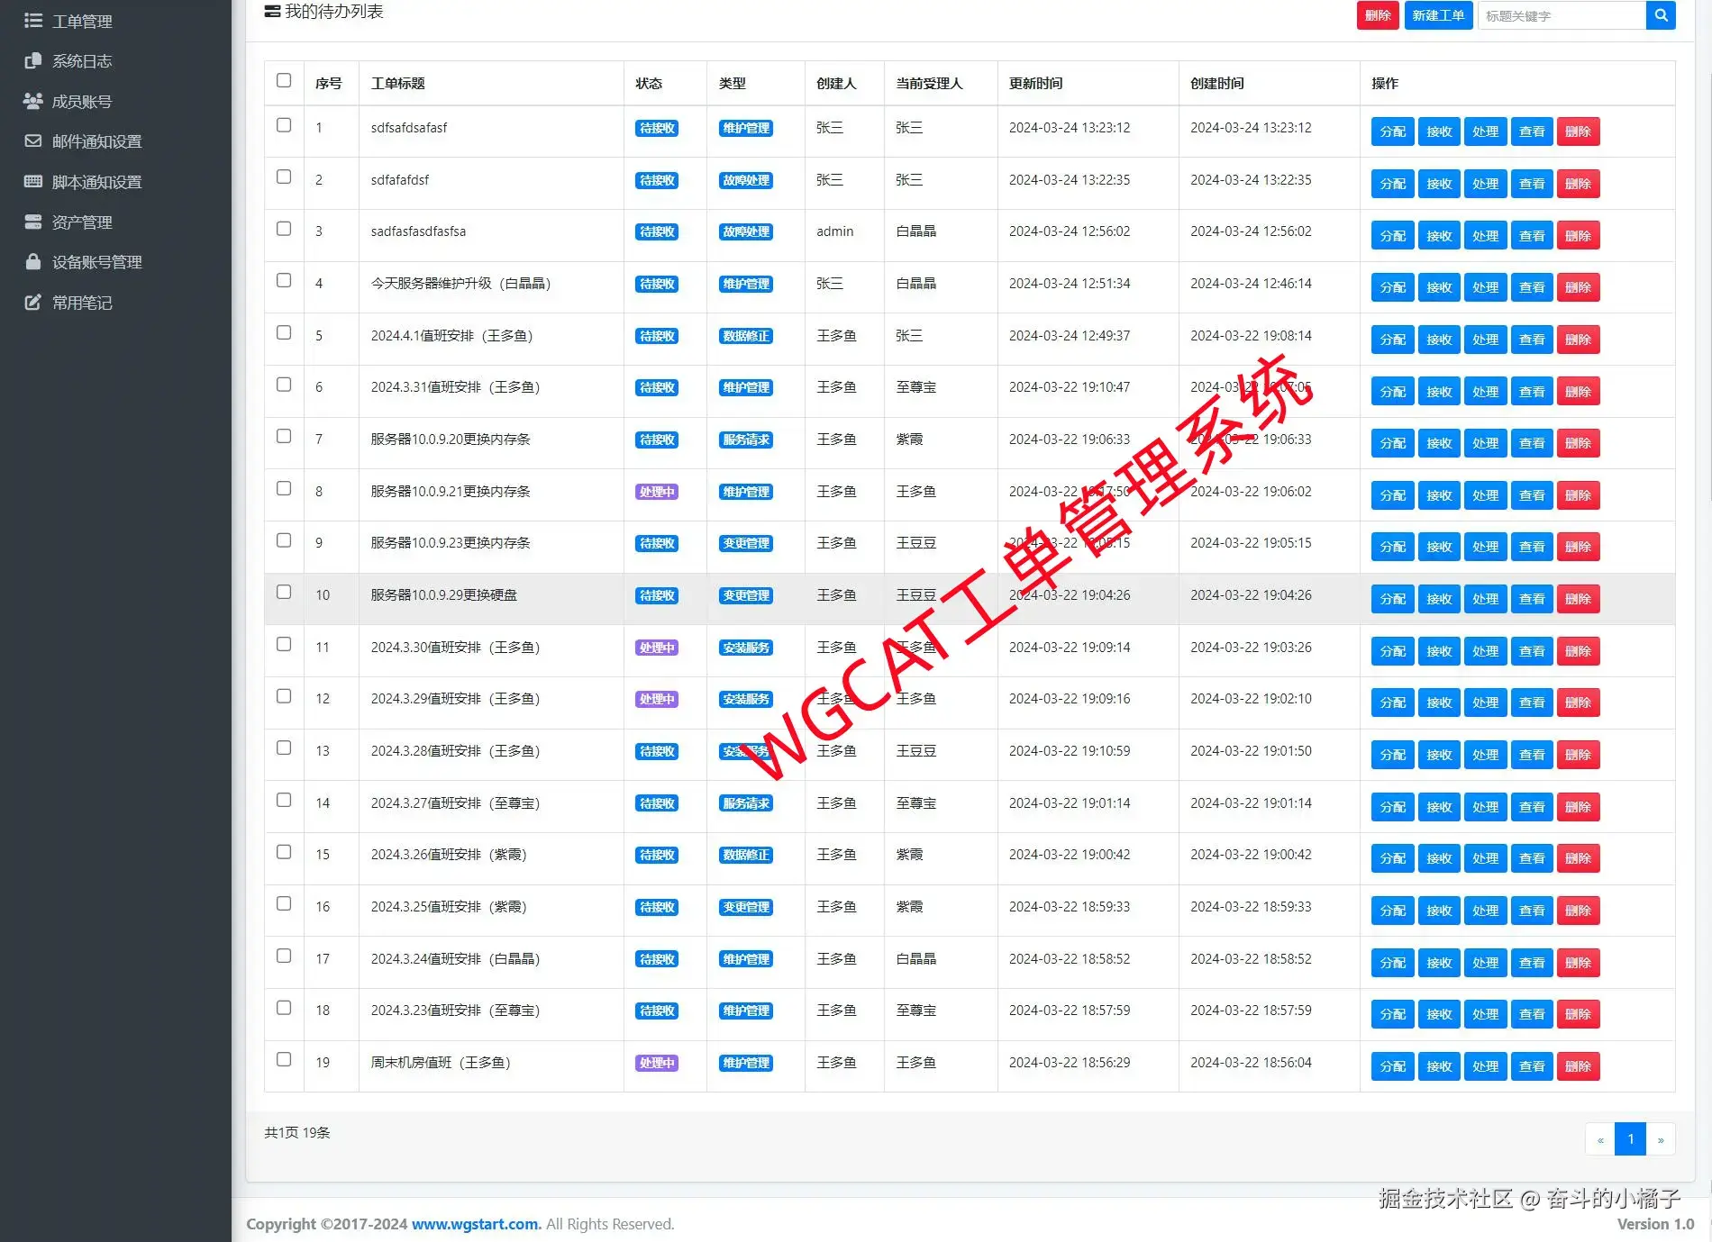Click update time 2024-03-24 12:56:02 cell
The height and width of the screenshot is (1242, 1712).
point(1070,231)
